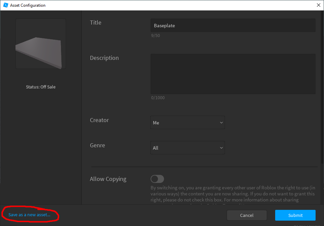Click the Title field label
Screen dimensions: 324x226
coord(95,23)
